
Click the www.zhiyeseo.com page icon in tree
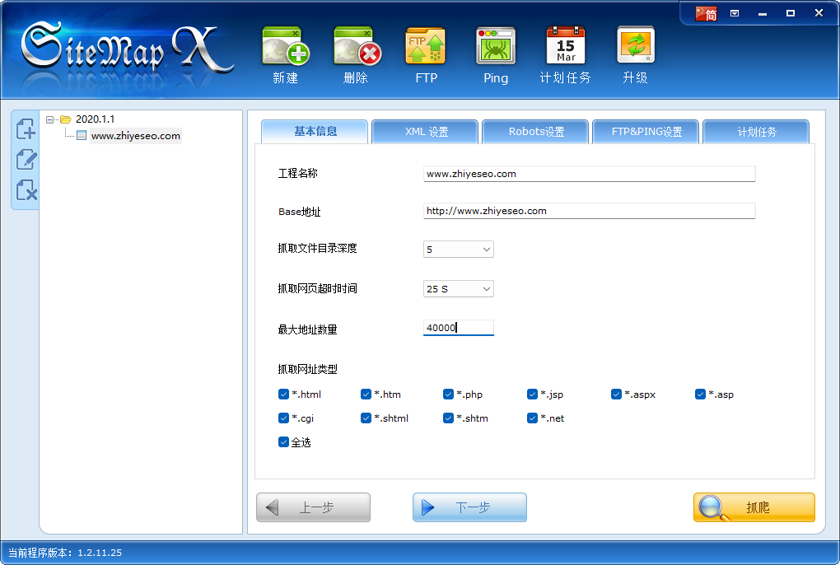(x=82, y=136)
